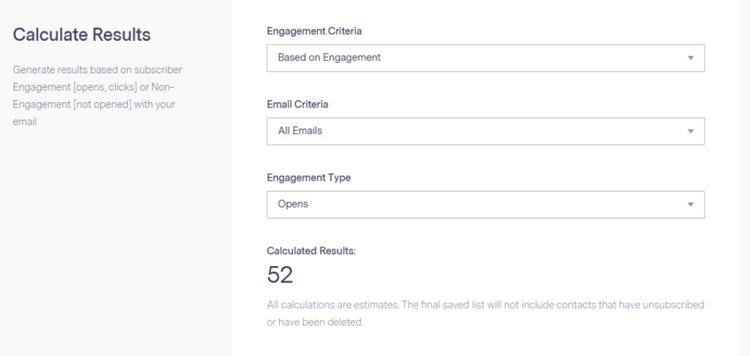Click the 'All Emails' selected value
Viewport: 750px width, 356px height.
click(x=300, y=132)
